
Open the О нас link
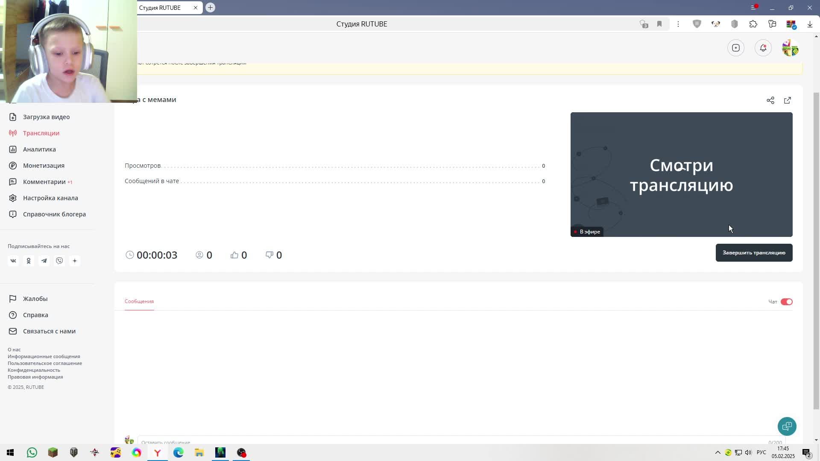[x=14, y=350]
